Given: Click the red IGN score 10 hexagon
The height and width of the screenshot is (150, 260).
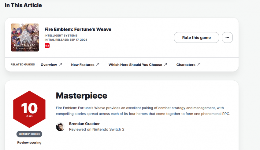Looking at the screenshot, I should [x=29, y=109].
